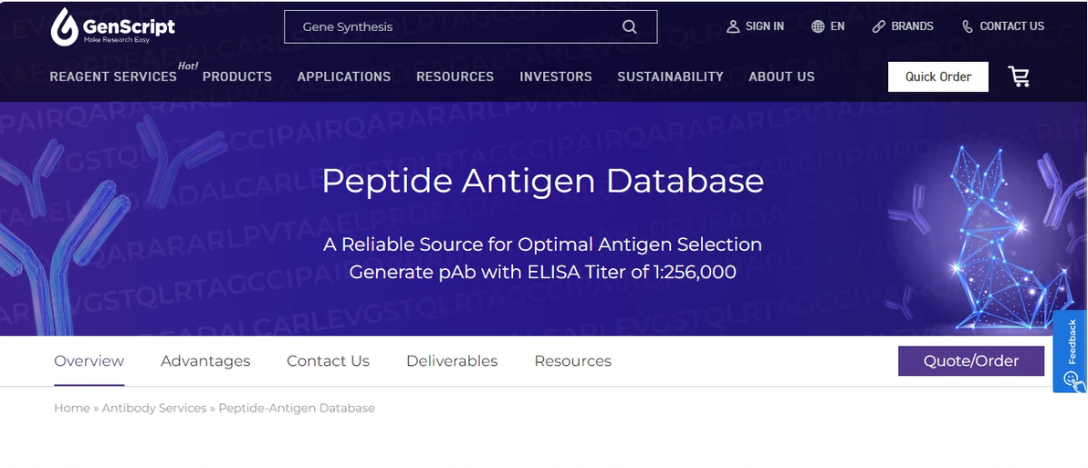Switch to the Advantages tab

point(205,361)
